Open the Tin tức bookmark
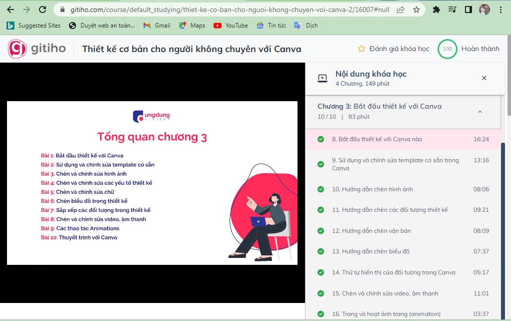Image resolution: width=511 pixels, height=321 pixels. [x=271, y=26]
